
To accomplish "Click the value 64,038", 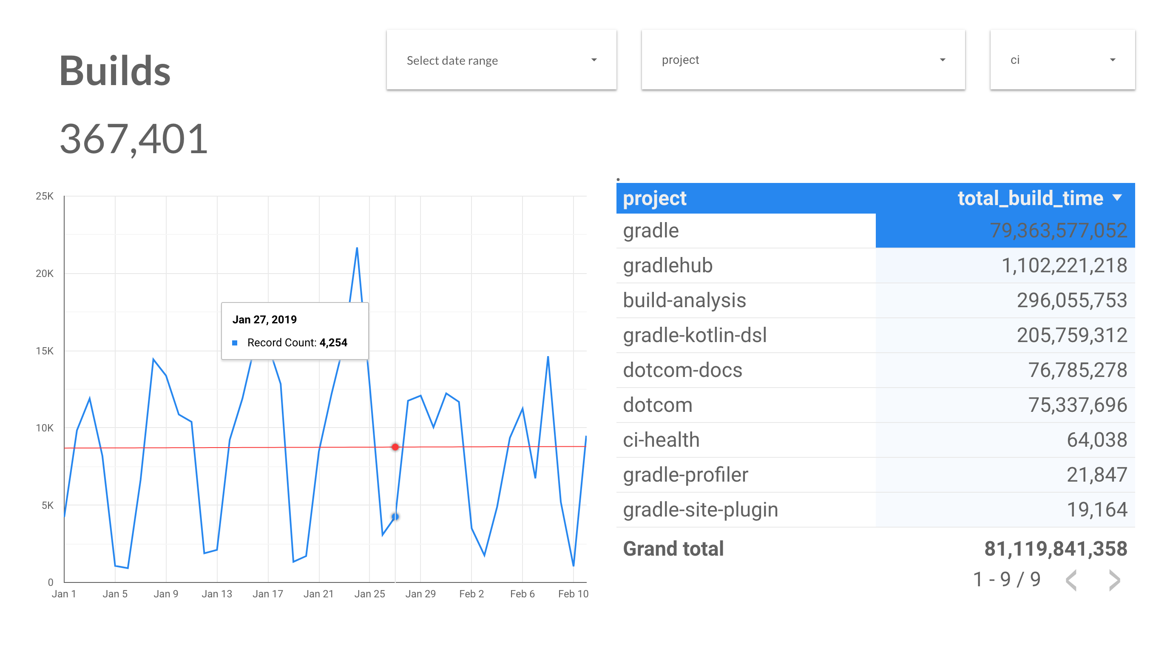I will [1096, 440].
